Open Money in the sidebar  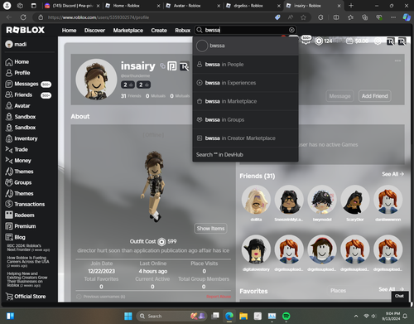pyautogui.click(x=18, y=161)
